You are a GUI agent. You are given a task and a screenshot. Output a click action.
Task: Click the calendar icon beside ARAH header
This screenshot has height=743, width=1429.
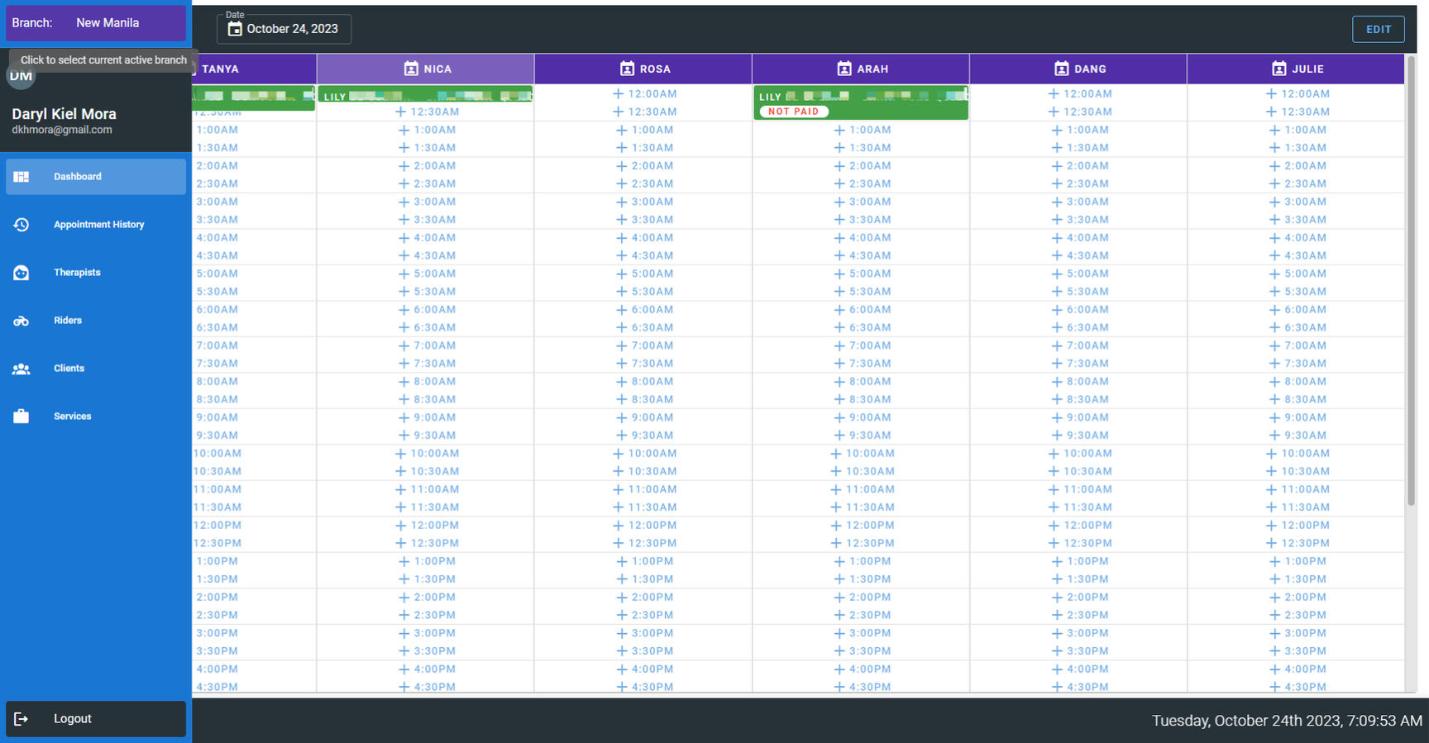click(844, 69)
